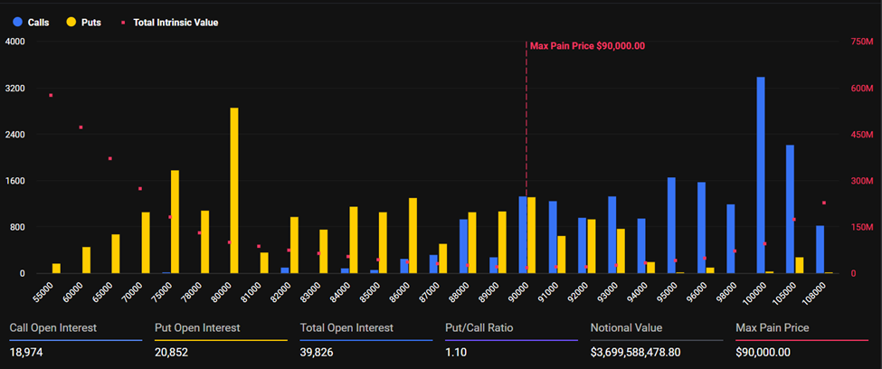The height and width of the screenshot is (369, 882).
Task: Select the tallest yellow put bar at 80000
Action: pyautogui.click(x=234, y=190)
